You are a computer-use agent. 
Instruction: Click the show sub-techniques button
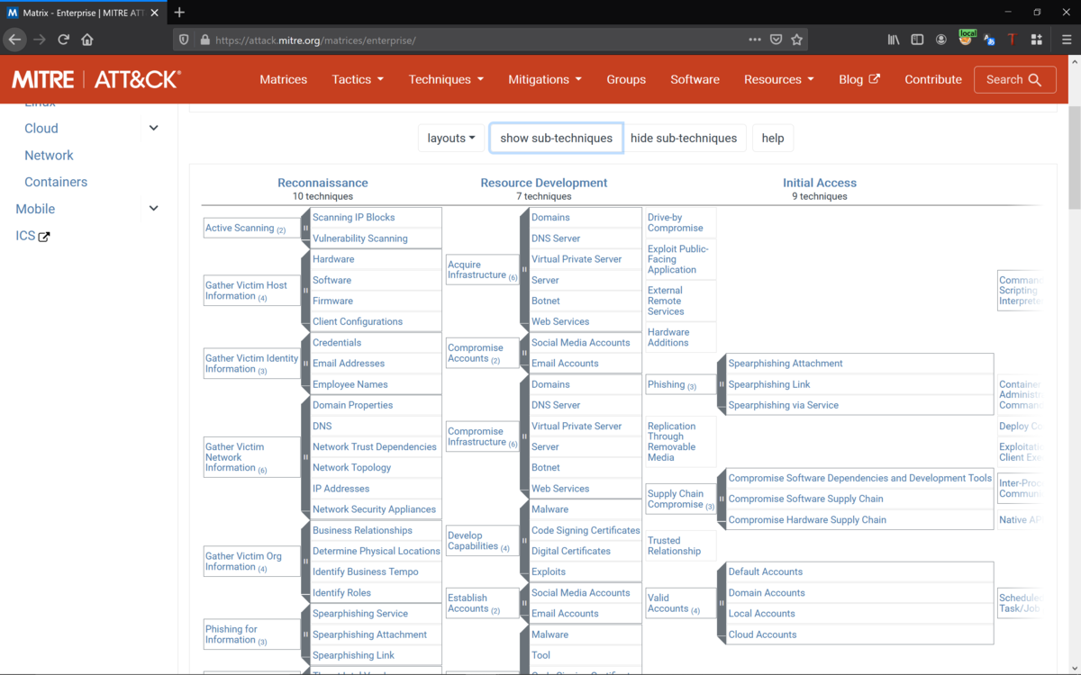(x=557, y=138)
